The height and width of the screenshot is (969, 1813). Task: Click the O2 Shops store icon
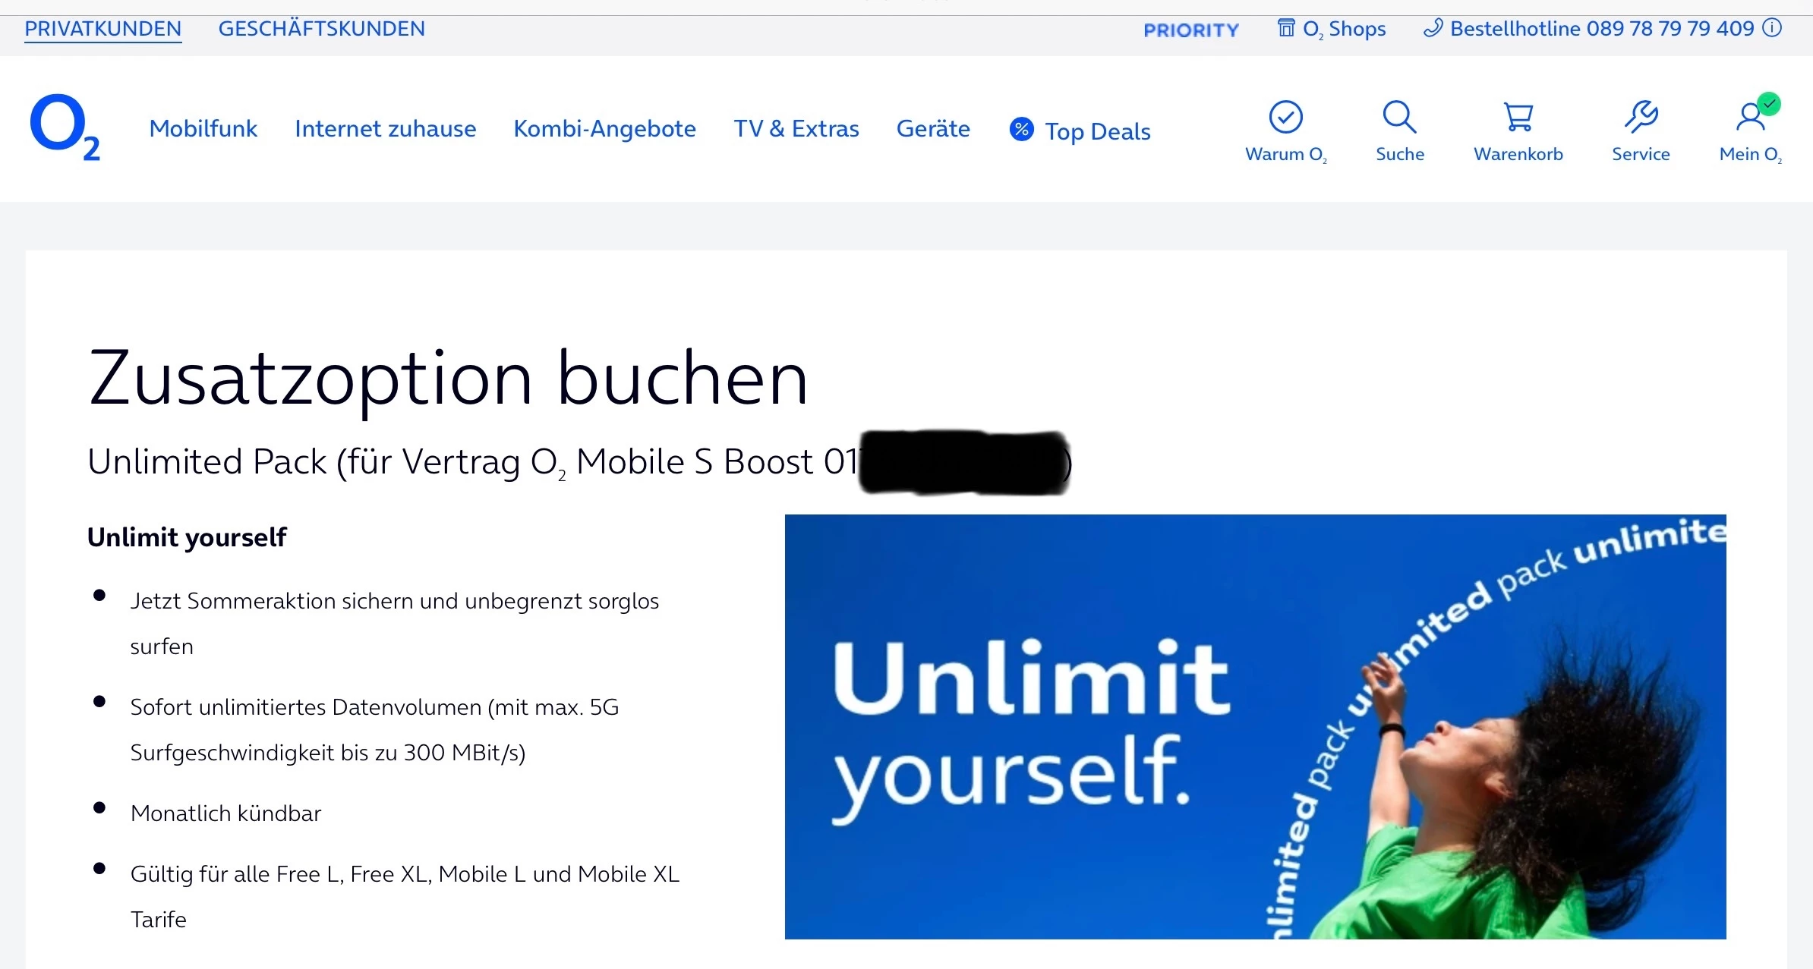tap(1286, 29)
